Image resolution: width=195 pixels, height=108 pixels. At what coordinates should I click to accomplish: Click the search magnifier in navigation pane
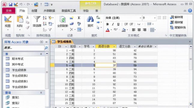pyautogui.click(x=46, y=48)
